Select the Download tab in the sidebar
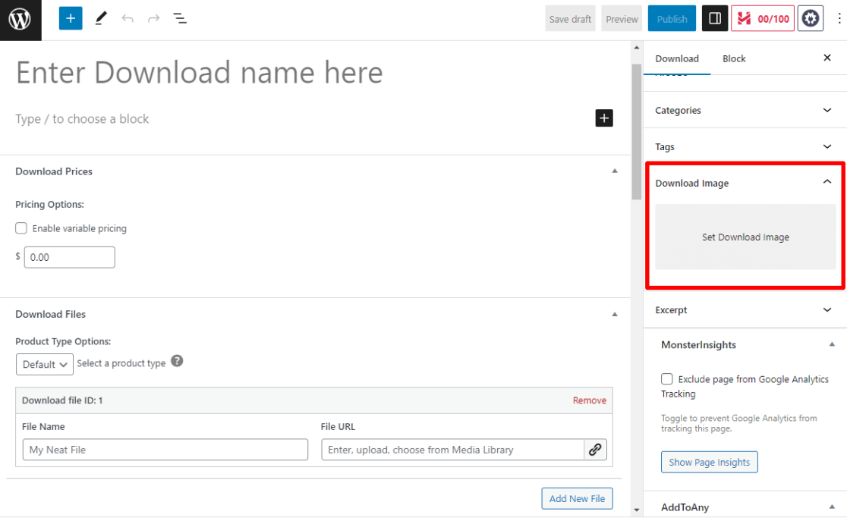Image resolution: width=847 pixels, height=521 pixels. coord(677,58)
